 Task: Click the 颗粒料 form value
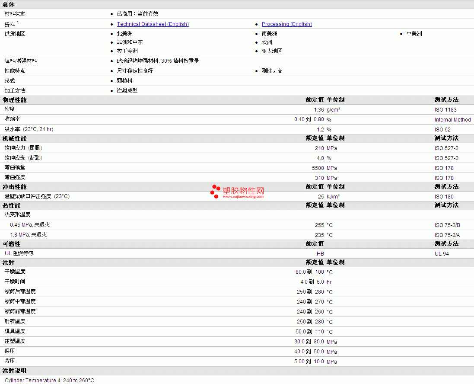pyautogui.click(x=124, y=81)
